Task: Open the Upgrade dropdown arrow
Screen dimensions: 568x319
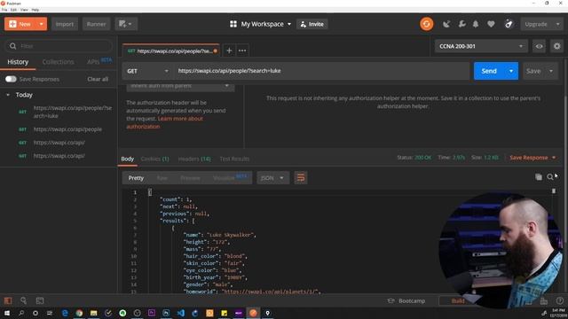Action: pyautogui.click(x=557, y=24)
